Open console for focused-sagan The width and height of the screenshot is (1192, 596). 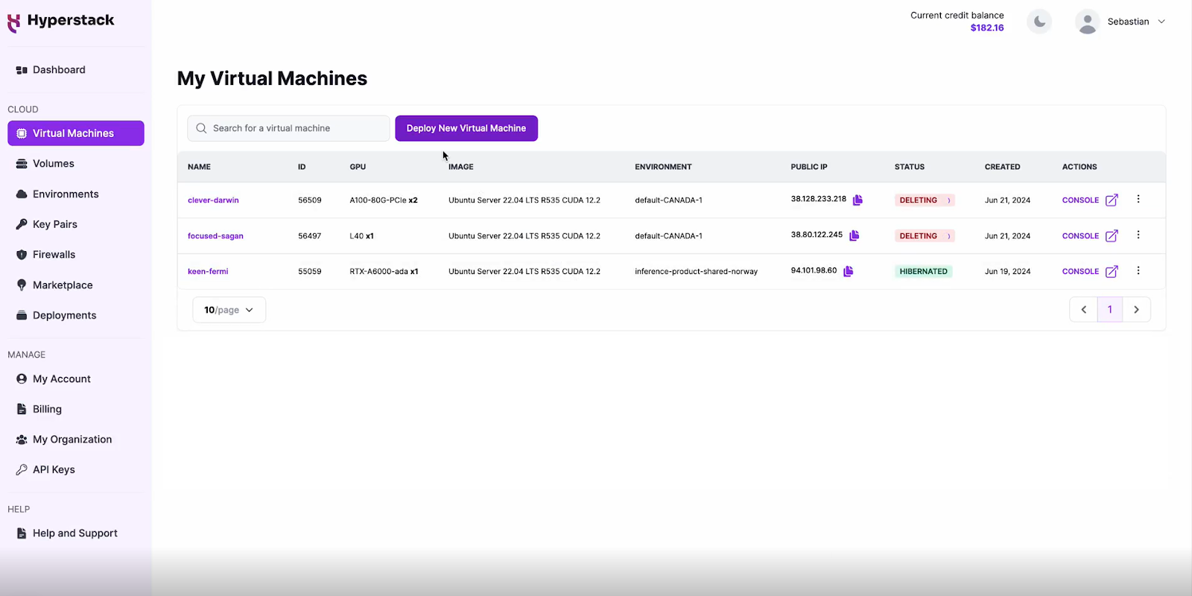tap(1090, 236)
